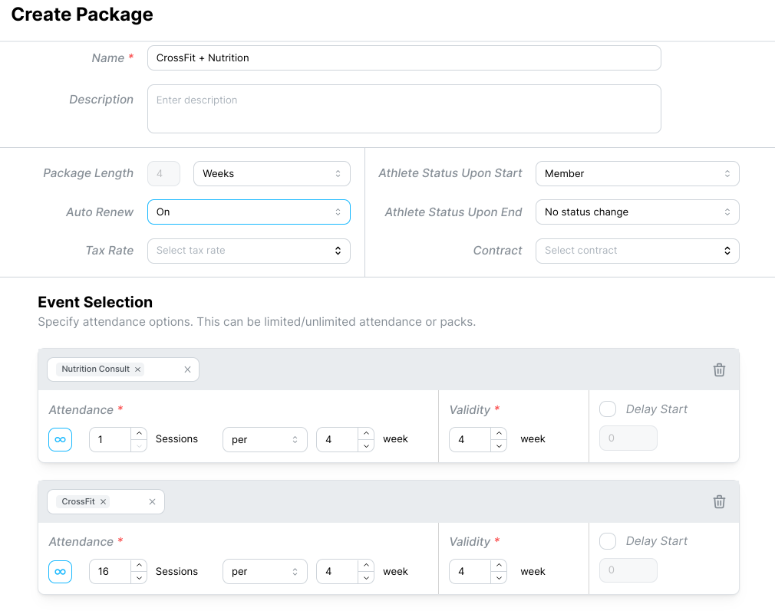Viewport: 775px width, 614px height.
Task: Open the Auto Renew dropdown
Action: [x=249, y=212]
